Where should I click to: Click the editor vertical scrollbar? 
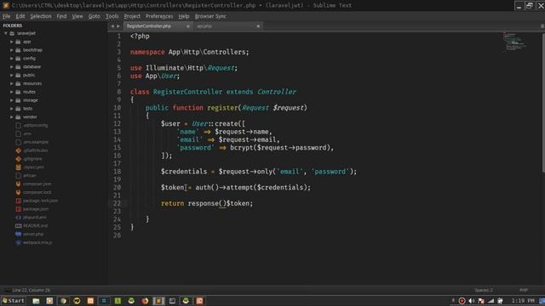pyautogui.click(x=543, y=102)
